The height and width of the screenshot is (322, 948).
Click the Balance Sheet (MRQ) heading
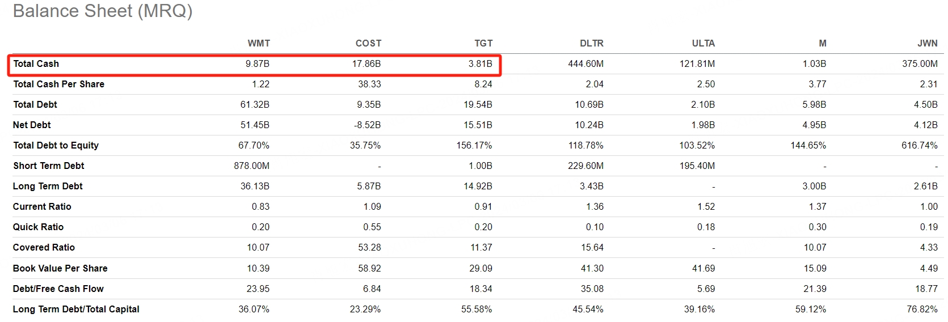pyautogui.click(x=103, y=11)
